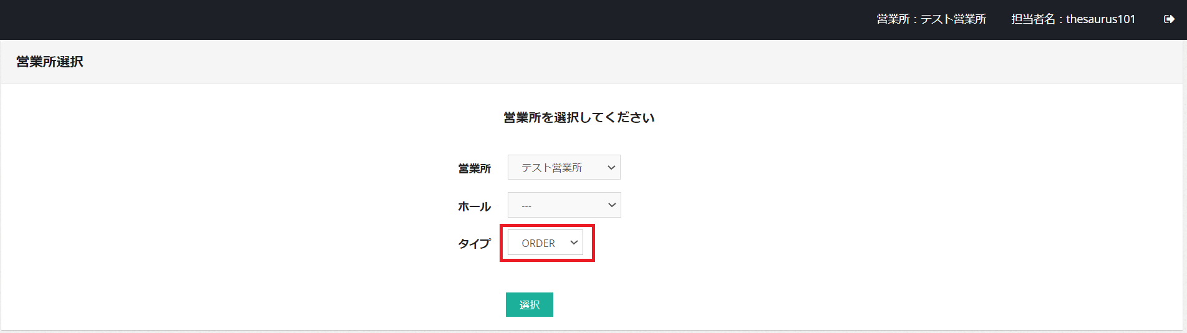The width and height of the screenshot is (1187, 333).
Task: Click the --- placeholder in ホール select
Action: tap(526, 206)
